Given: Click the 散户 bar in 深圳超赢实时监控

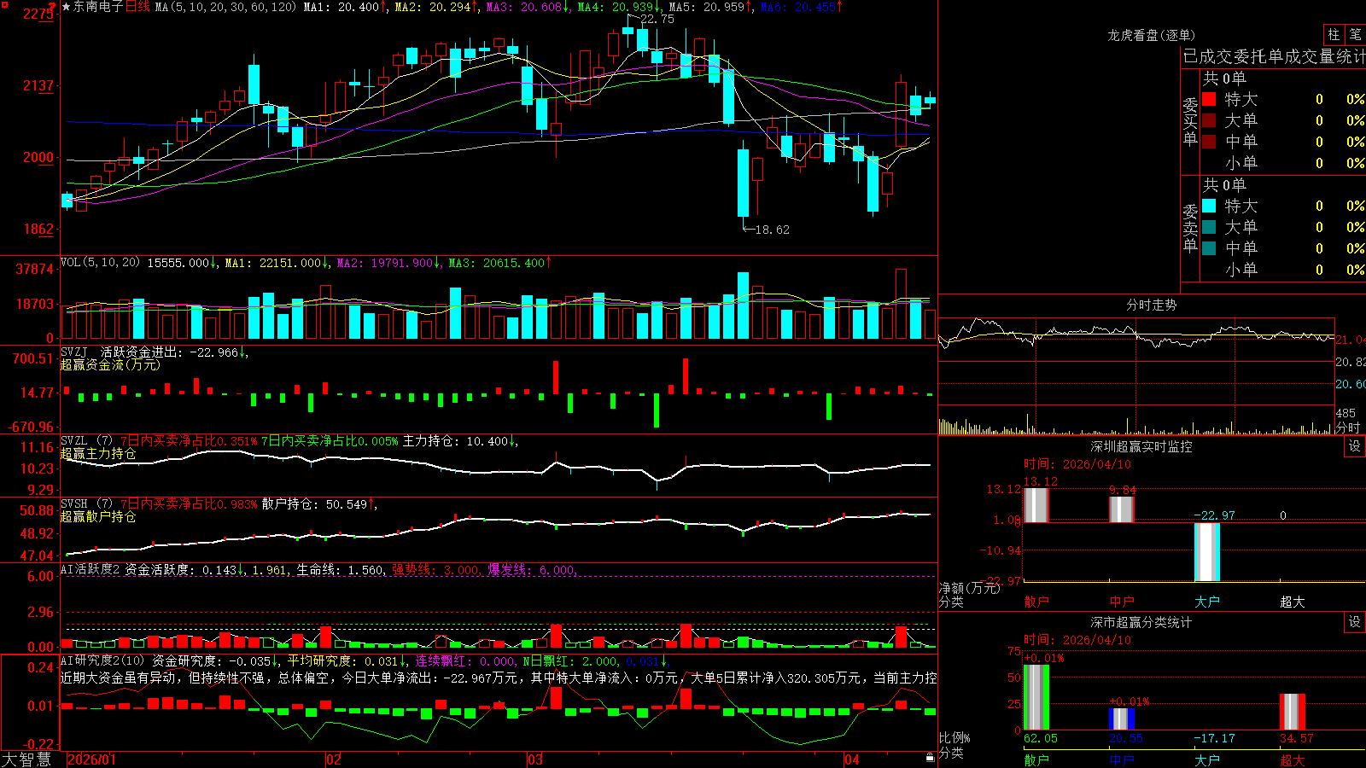Looking at the screenshot, I should click(1036, 504).
